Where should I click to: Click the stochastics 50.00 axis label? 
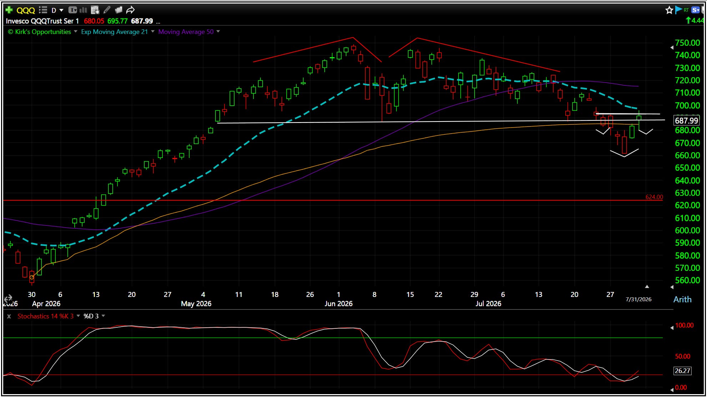682,356
